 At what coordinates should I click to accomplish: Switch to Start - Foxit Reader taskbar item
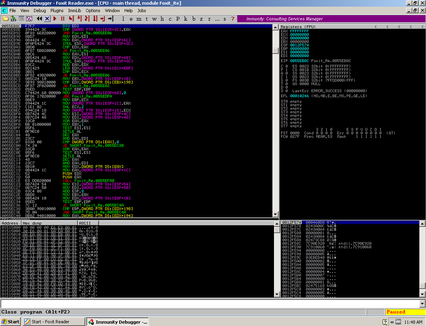(x=54, y=322)
